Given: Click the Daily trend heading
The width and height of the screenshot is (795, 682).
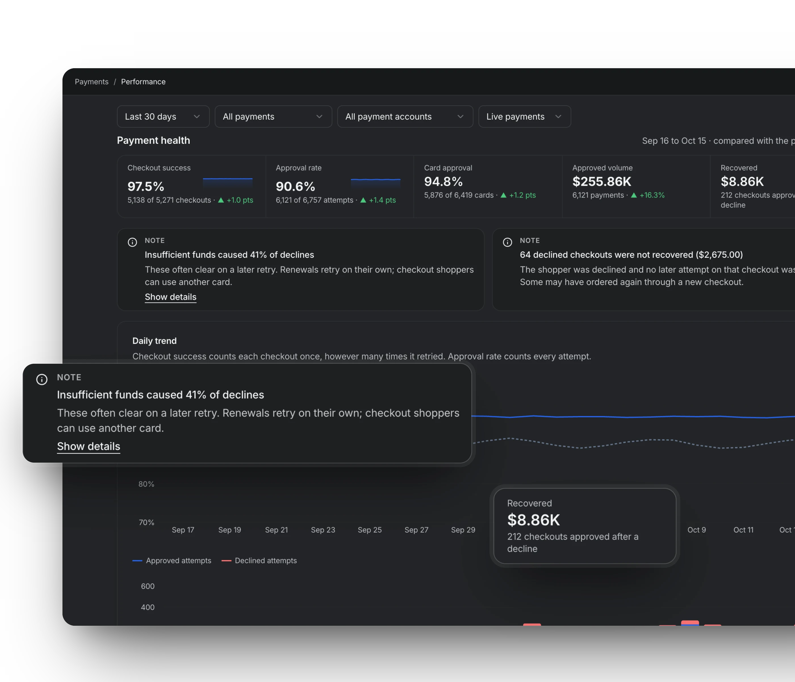Looking at the screenshot, I should tap(154, 341).
